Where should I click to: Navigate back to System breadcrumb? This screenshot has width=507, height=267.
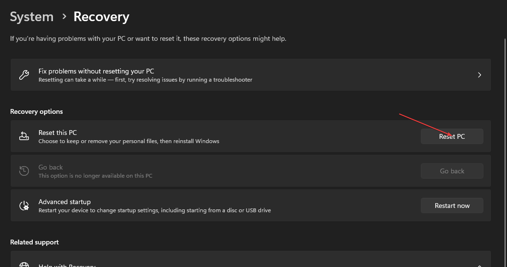(32, 17)
